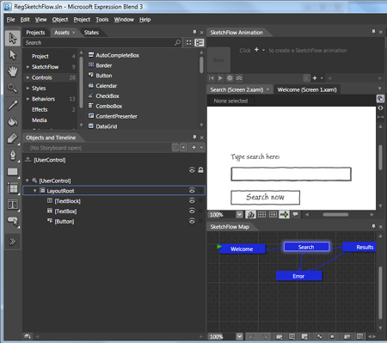This screenshot has width=387, height=343.
Task: Select the Button control tool
Action: [x=13, y=221]
